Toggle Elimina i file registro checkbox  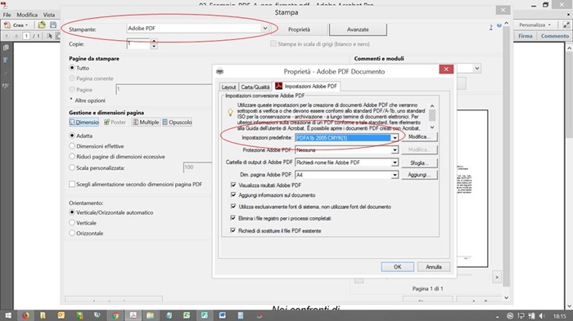pos(233,218)
